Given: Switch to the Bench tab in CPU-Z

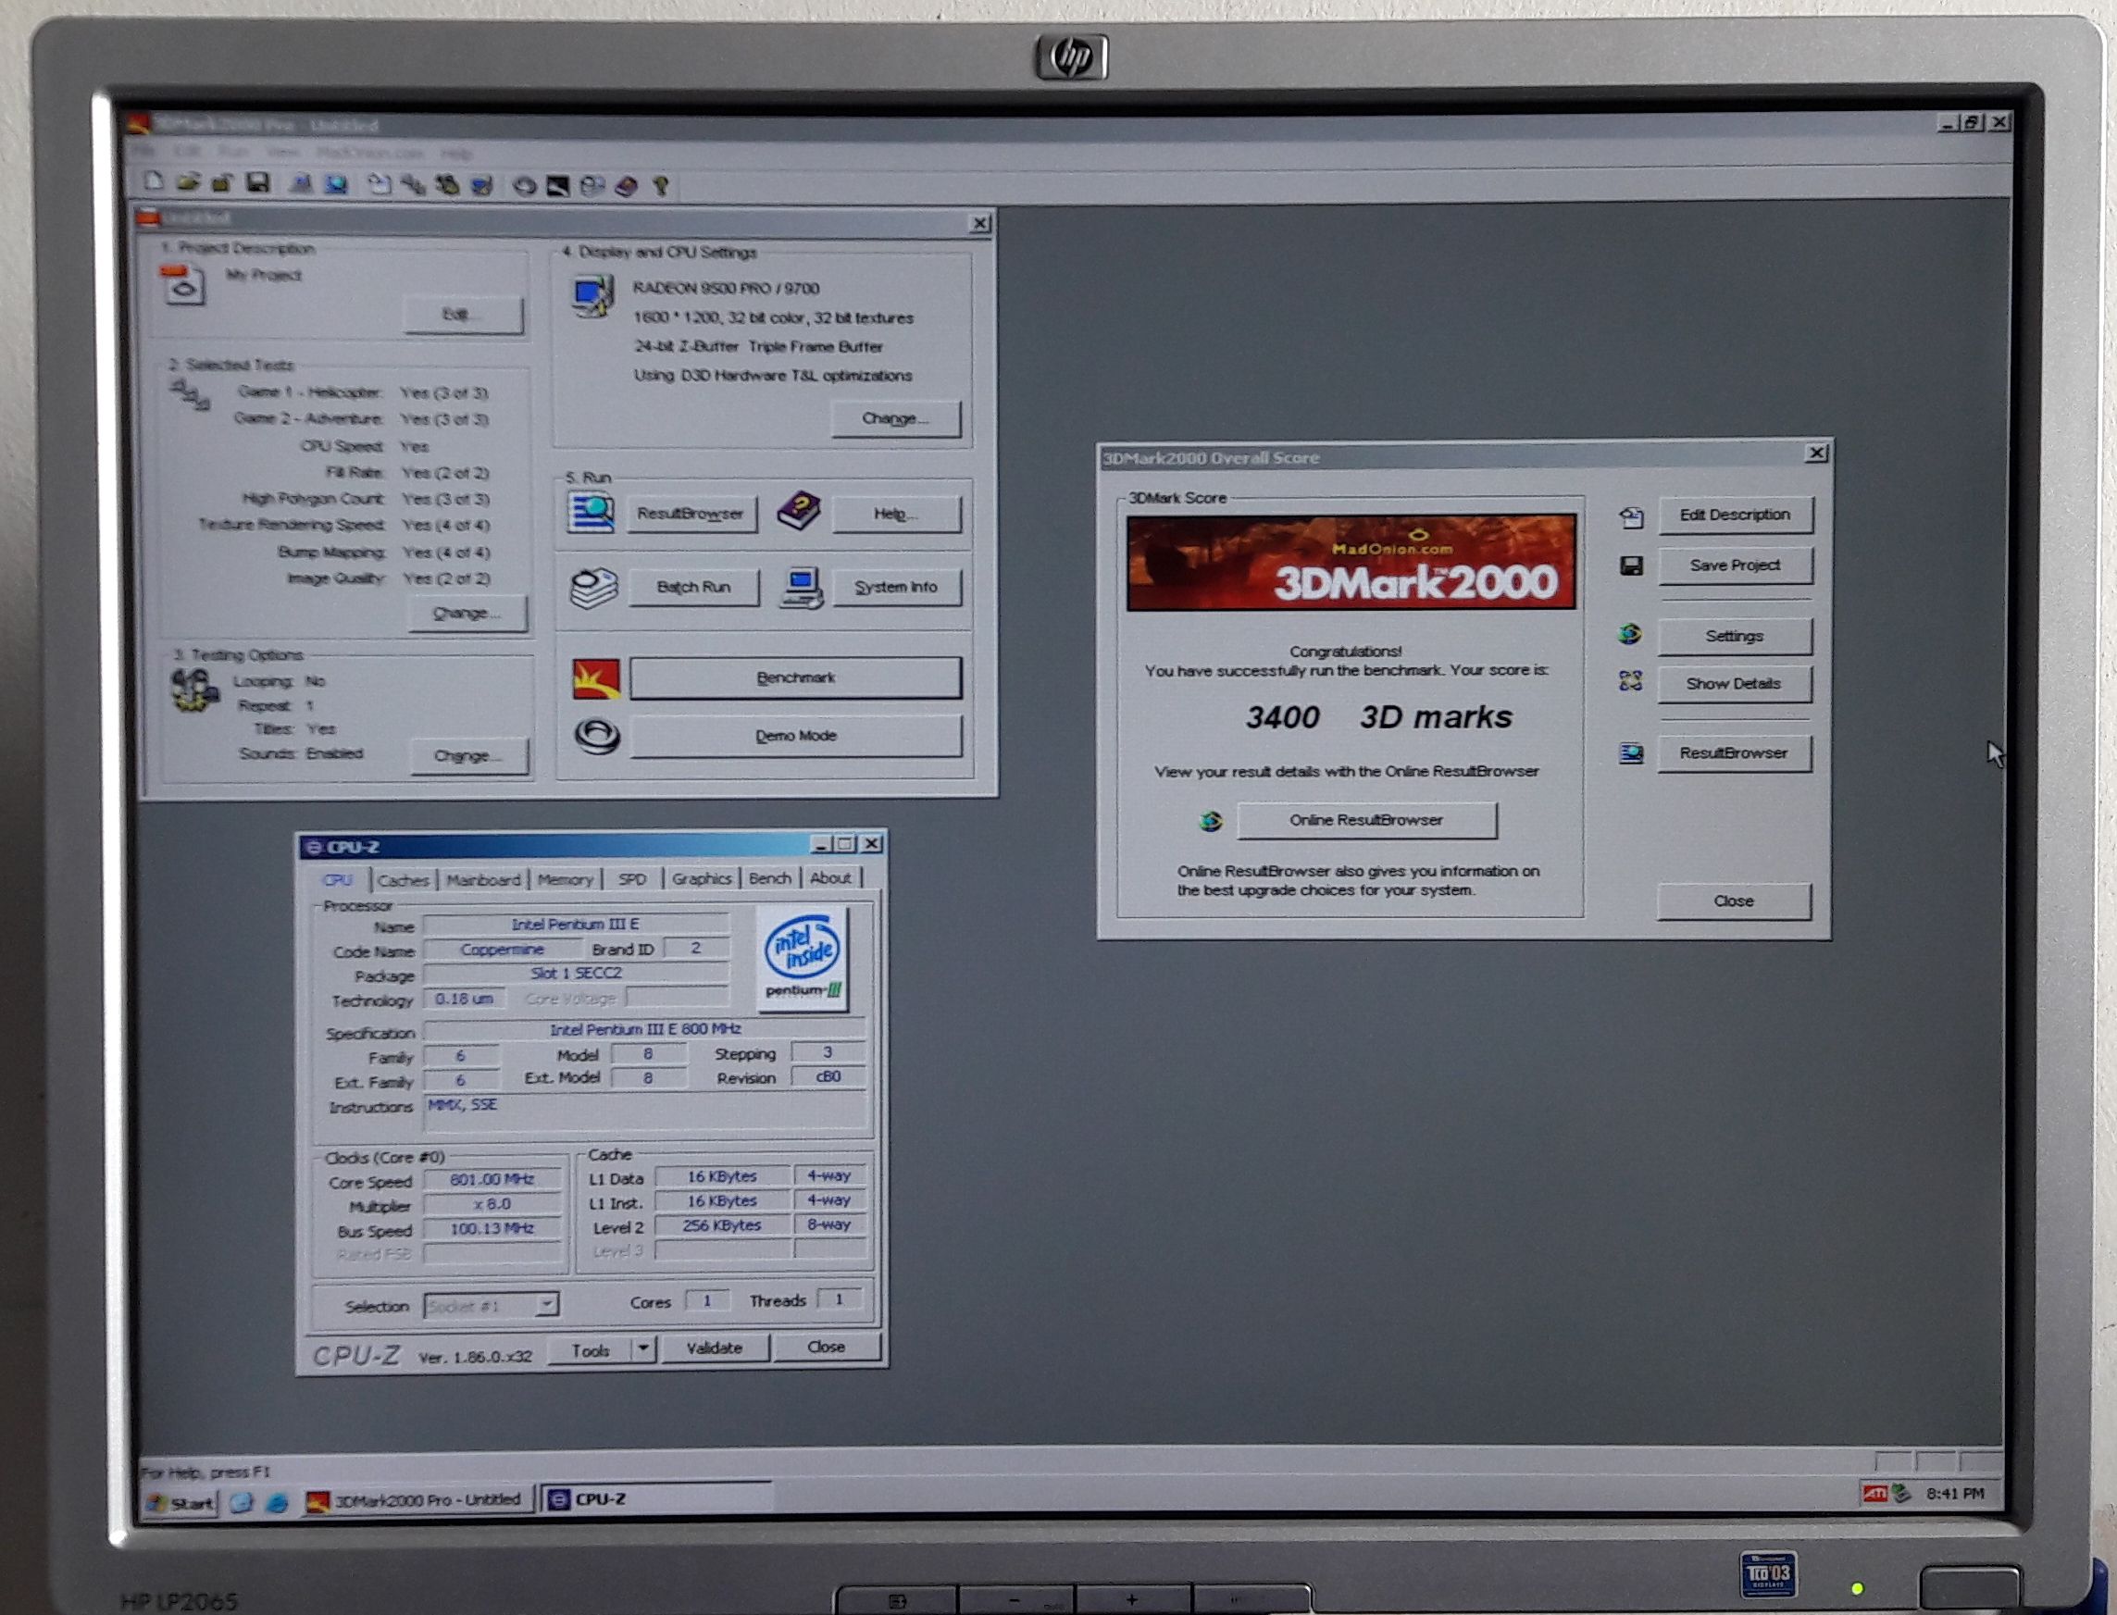Looking at the screenshot, I should pyautogui.click(x=770, y=877).
